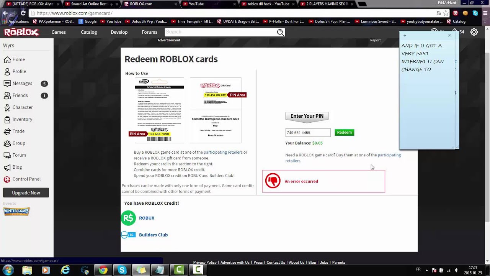The height and width of the screenshot is (276, 490).
Task: Add a new sticky note with plus
Action: pyautogui.click(x=405, y=36)
